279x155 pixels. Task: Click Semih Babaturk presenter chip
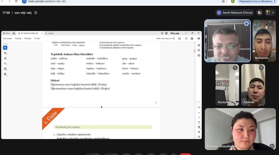tap(235, 13)
